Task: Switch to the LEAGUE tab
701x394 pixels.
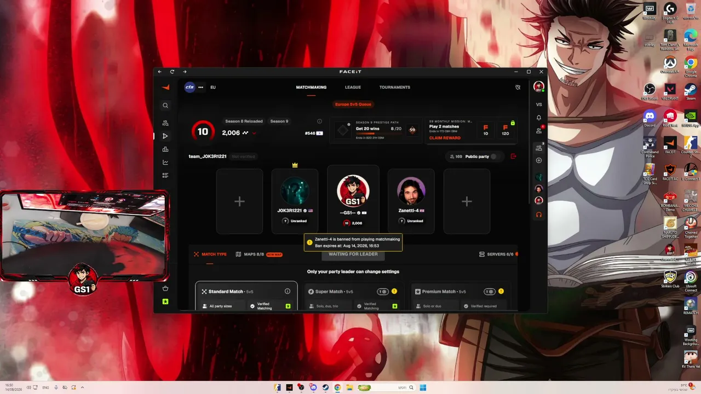Action: (x=353, y=87)
